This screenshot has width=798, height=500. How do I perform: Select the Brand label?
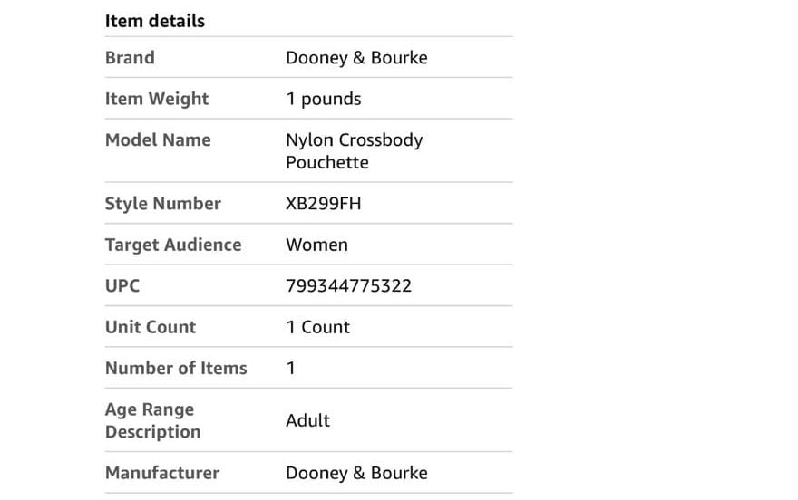click(130, 57)
